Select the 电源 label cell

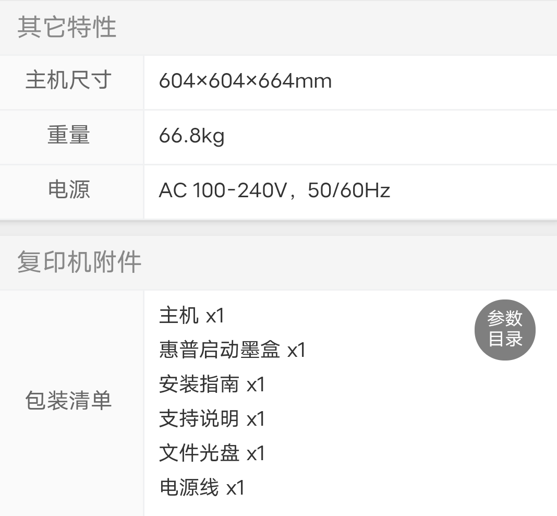point(69,190)
